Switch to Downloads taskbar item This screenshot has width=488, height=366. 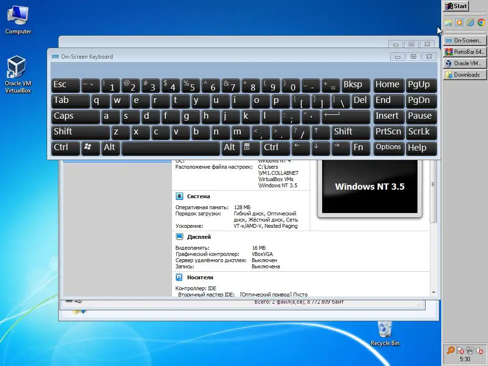tap(465, 75)
